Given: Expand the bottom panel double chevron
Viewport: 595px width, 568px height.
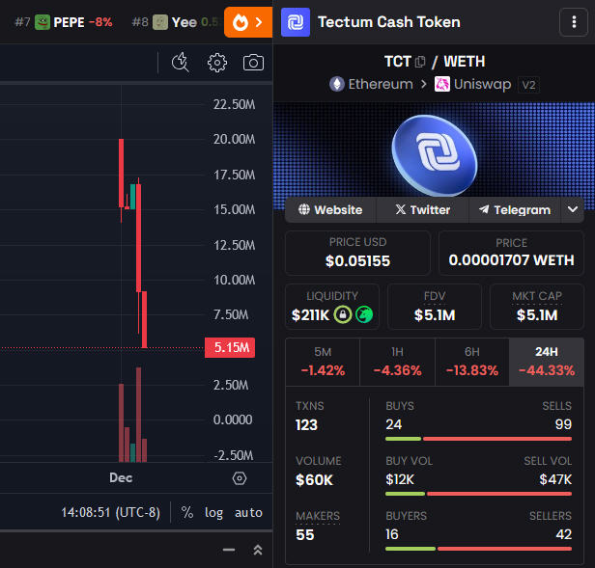Looking at the screenshot, I should (258, 550).
